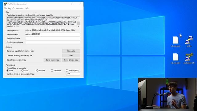Open the Conversions menu
Image resolution: width=197 pixels, height=111 pixels.
[18, 8]
